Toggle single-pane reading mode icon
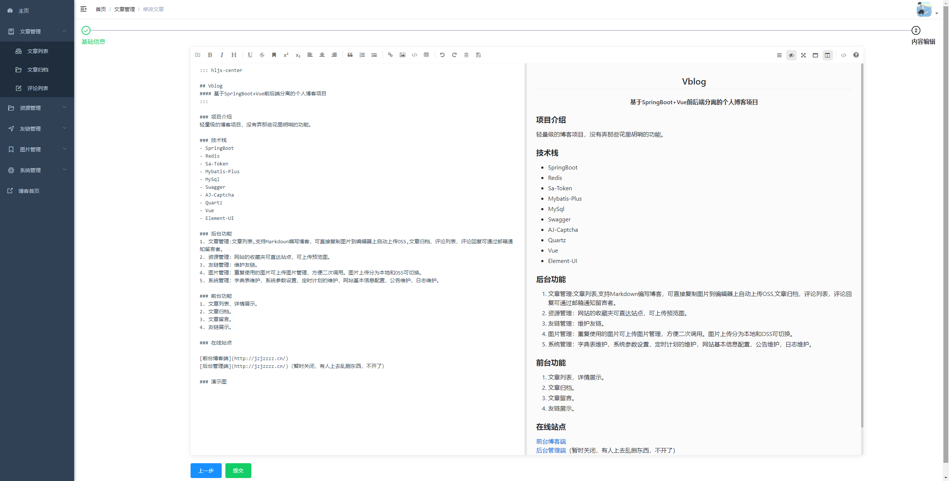This screenshot has height=481, width=949. (x=815, y=55)
